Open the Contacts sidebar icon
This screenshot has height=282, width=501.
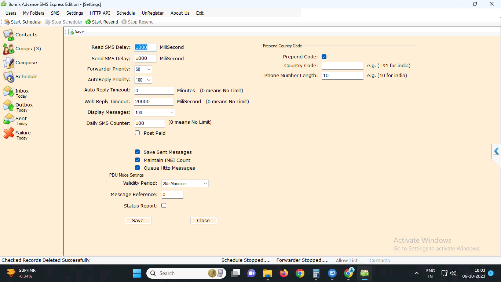click(9, 35)
